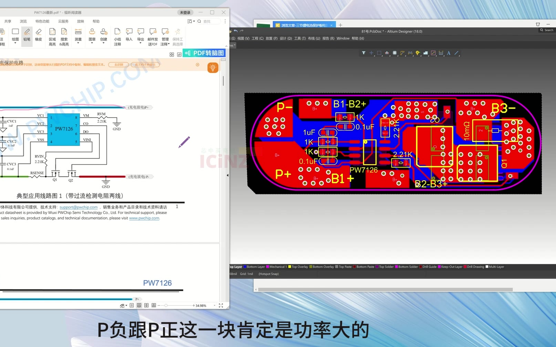Click the fullscreen icon in PDF status bar
The image size is (556, 347).
coord(221,305)
